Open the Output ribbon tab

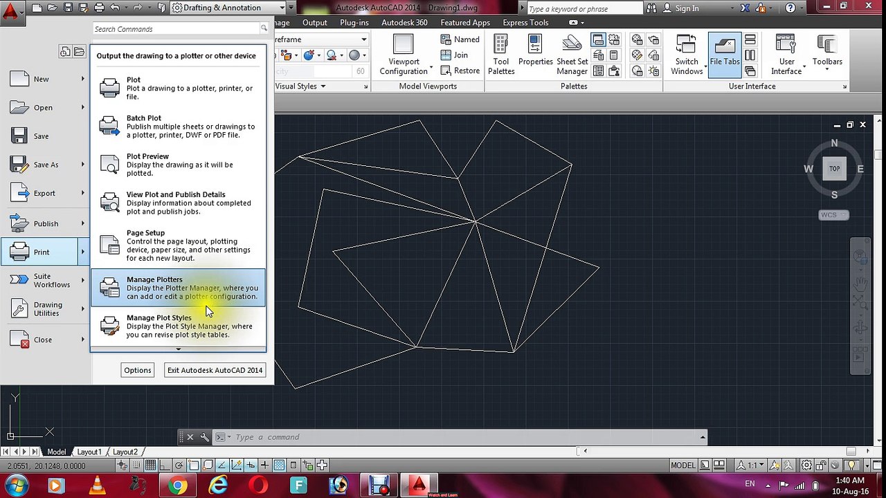pyautogui.click(x=315, y=22)
